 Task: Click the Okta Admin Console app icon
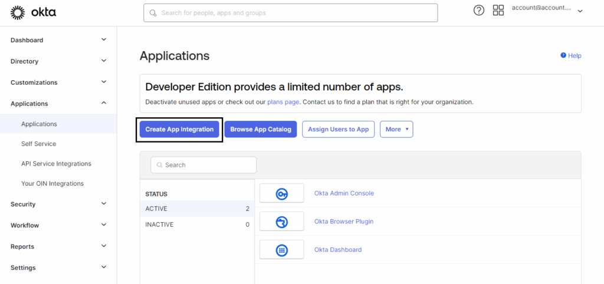[x=281, y=193]
